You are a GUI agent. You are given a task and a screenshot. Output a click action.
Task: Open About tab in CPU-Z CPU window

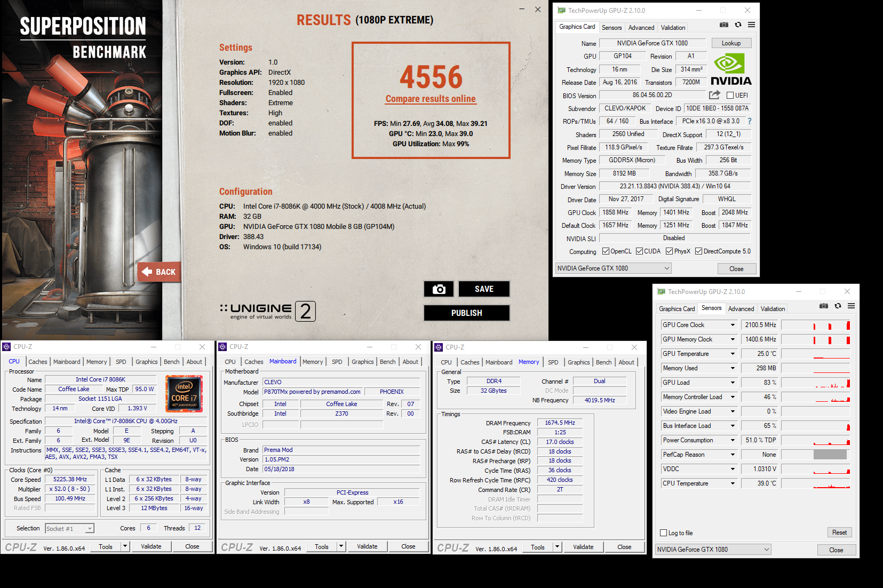pyautogui.click(x=194, y=362)
